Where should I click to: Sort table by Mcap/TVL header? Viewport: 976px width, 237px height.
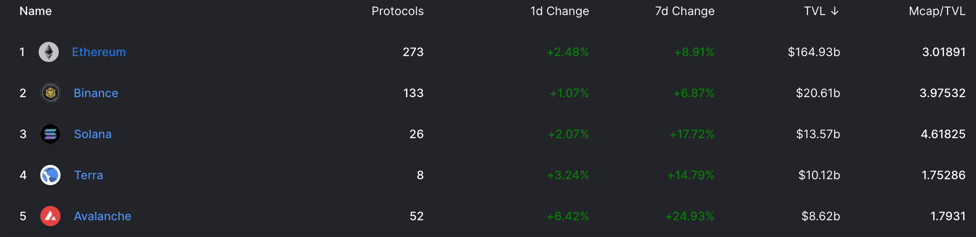click(937, 11)
